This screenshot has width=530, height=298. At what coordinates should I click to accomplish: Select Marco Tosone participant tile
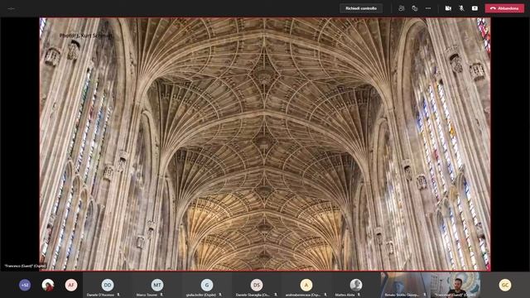[x=157, y=285]
